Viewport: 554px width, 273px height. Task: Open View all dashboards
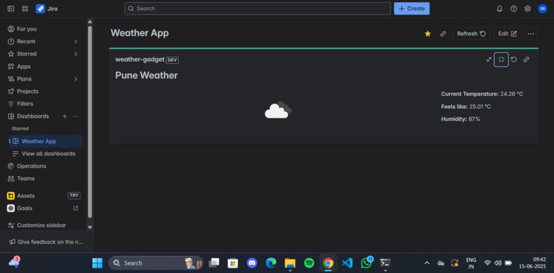48,153
